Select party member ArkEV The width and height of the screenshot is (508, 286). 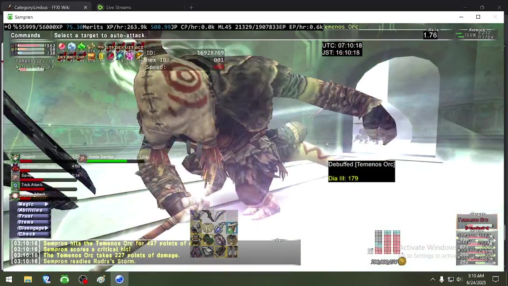tap(476, 244)
